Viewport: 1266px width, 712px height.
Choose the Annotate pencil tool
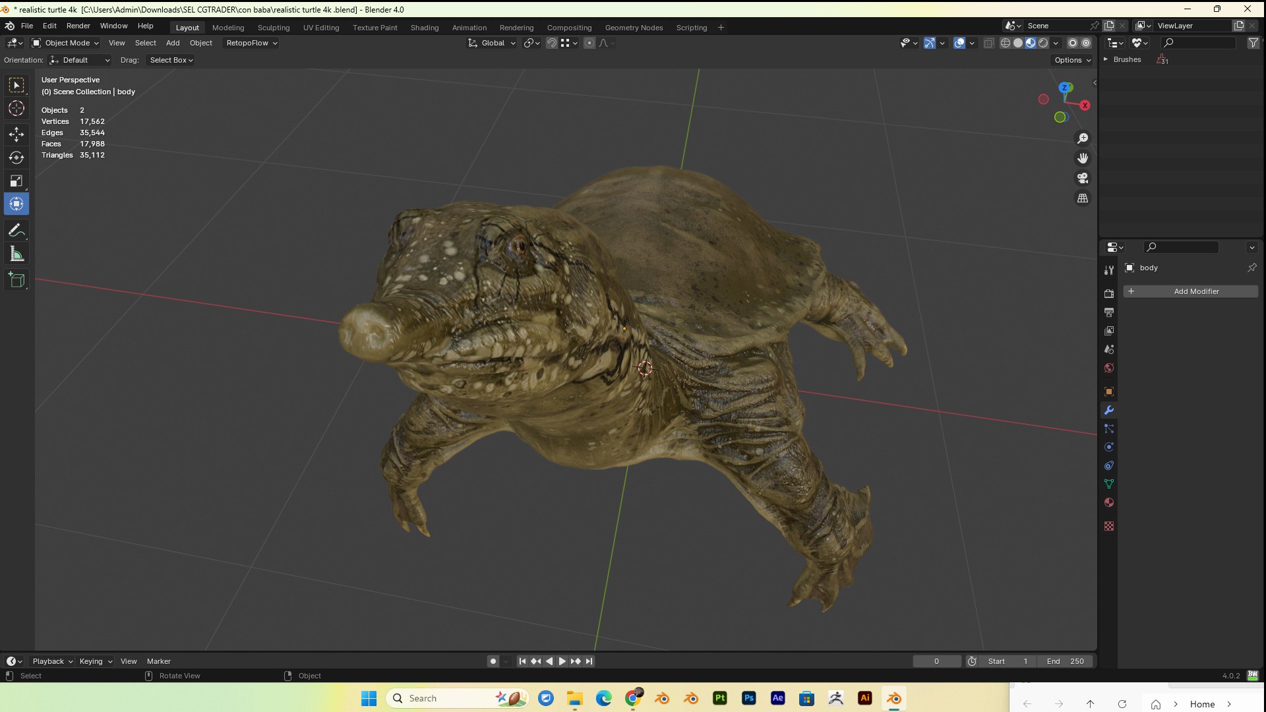[x=16, y=231]
